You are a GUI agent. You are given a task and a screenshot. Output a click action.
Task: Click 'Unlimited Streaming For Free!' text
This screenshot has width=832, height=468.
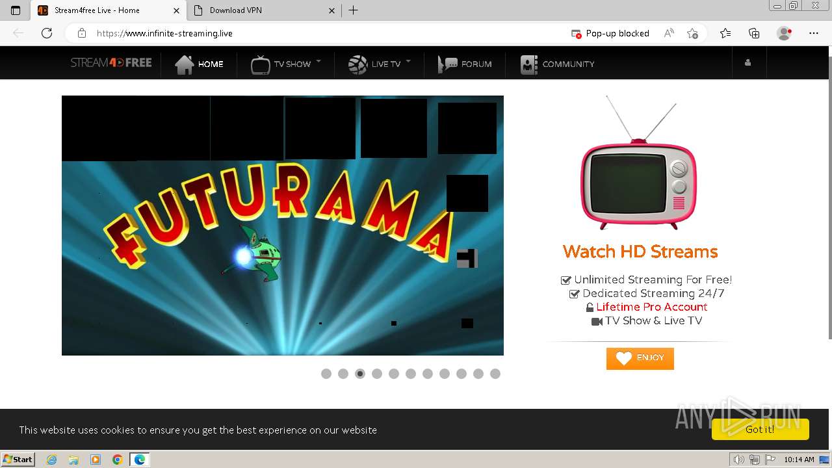coord(653,279)
